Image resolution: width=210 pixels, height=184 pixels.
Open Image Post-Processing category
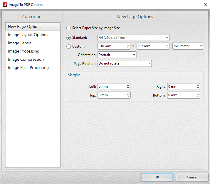coord(33,68)
